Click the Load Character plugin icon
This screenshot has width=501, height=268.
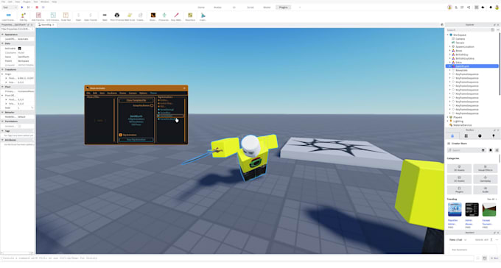(9, 15)
